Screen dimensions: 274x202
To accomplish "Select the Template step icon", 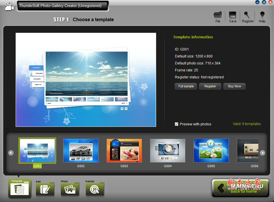I will click(x=19, y=188).
